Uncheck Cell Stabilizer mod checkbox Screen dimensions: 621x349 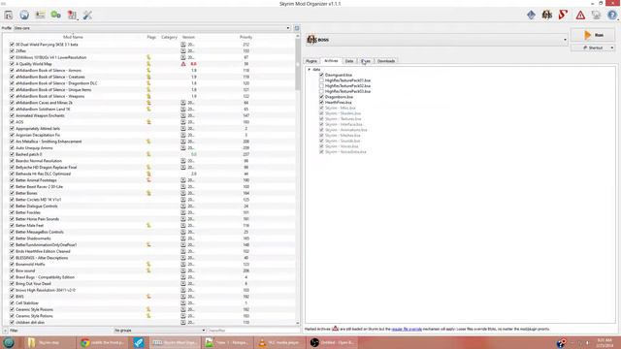[12, 302]
